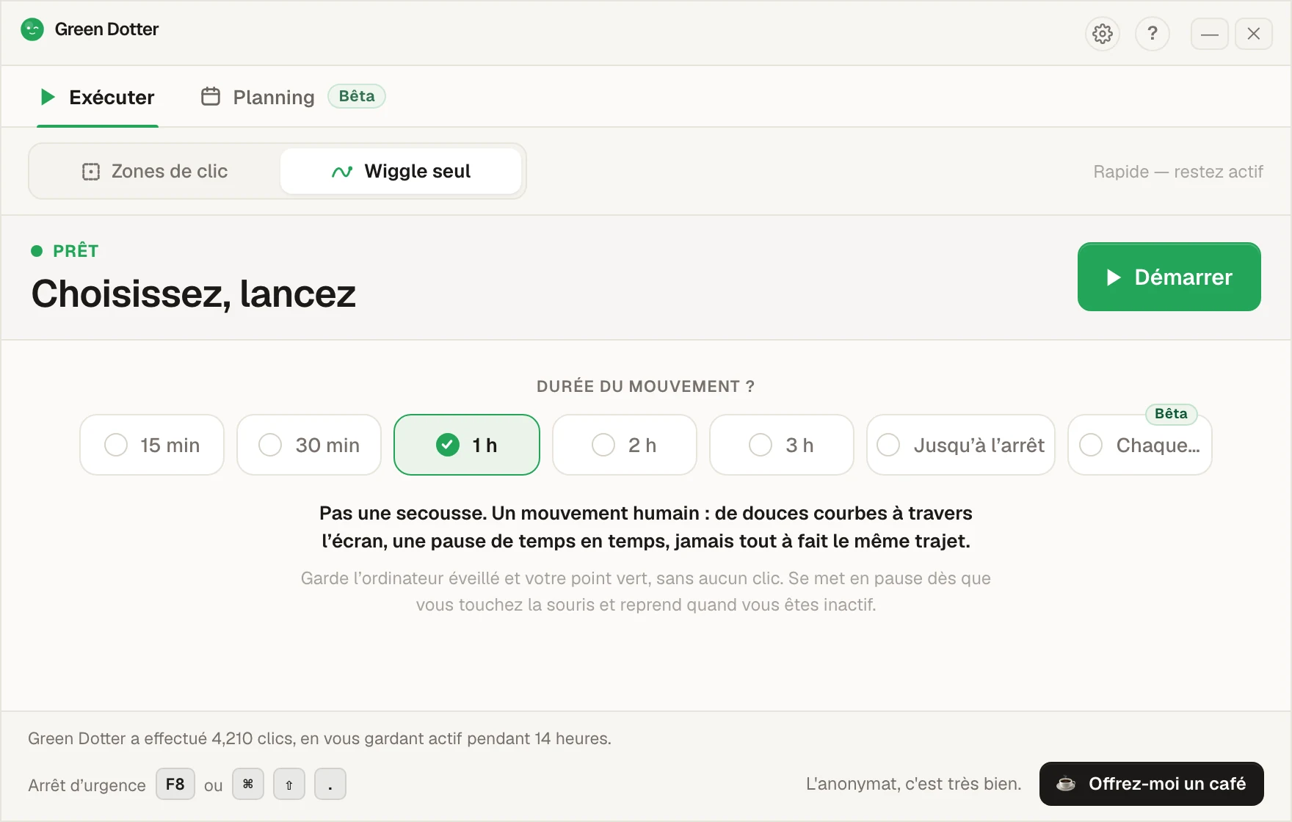Pick the 2 h duration
The height and width of the screenshot is (822, 1292).
tap(625, 445)
